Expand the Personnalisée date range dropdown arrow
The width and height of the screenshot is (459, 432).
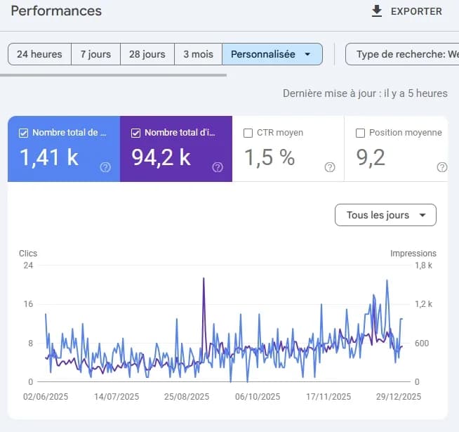(307, 54)
